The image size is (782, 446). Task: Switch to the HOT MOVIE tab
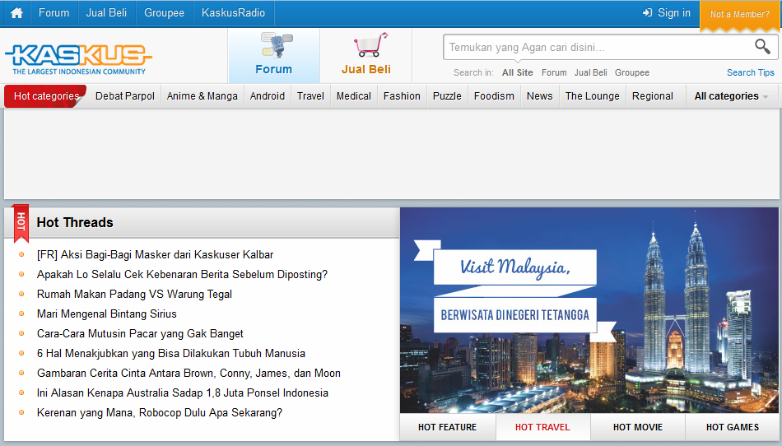638,427
